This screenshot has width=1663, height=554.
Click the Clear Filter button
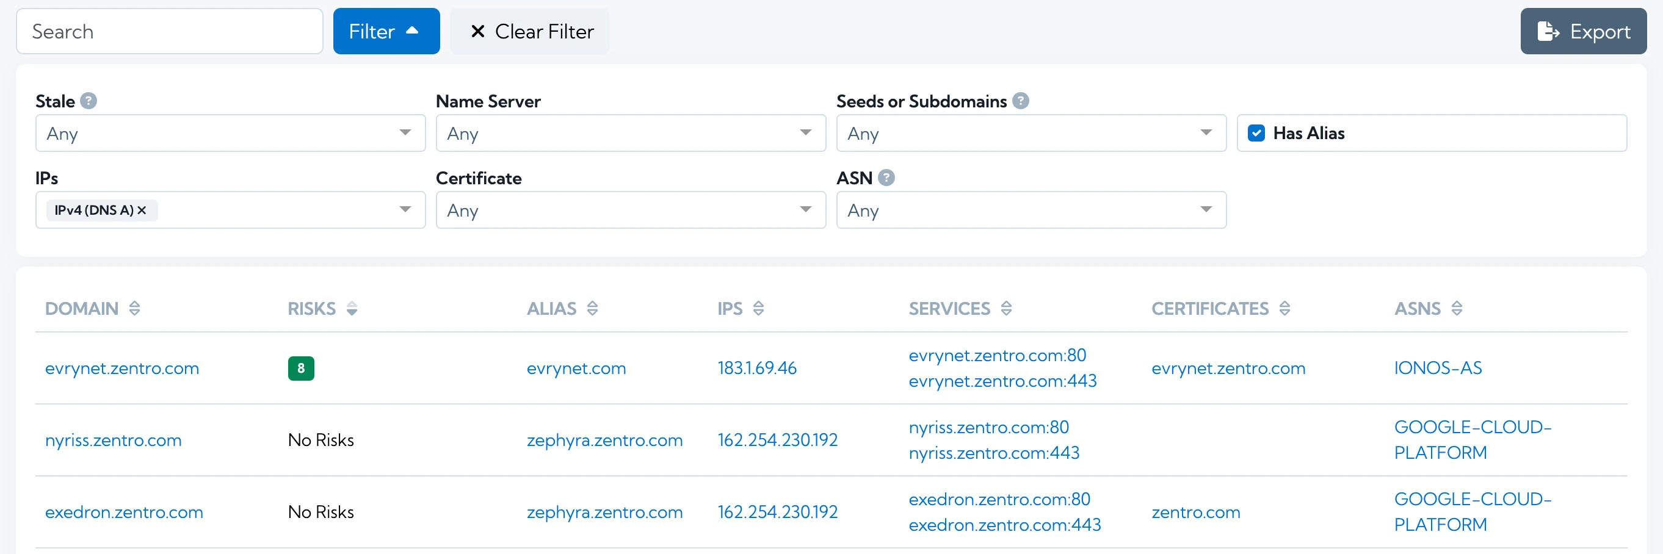click(x=530, y=31)
